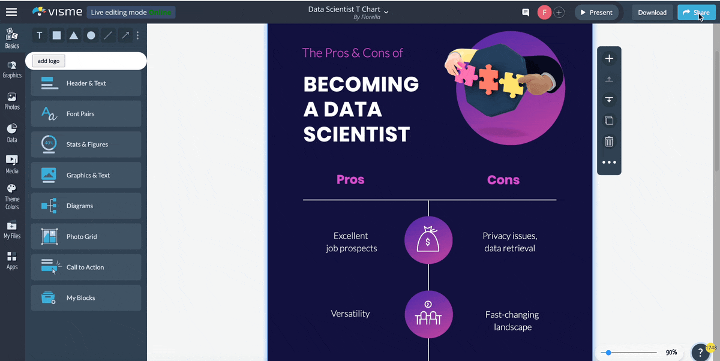Viewport: 720px width, 361px height.
Task: Select the triangle shape tool
Action: coord(73,35)
